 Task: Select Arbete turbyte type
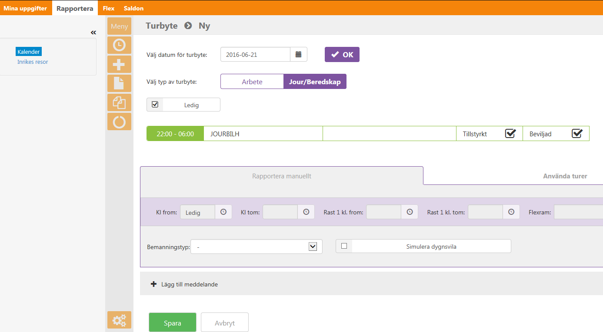252,82
